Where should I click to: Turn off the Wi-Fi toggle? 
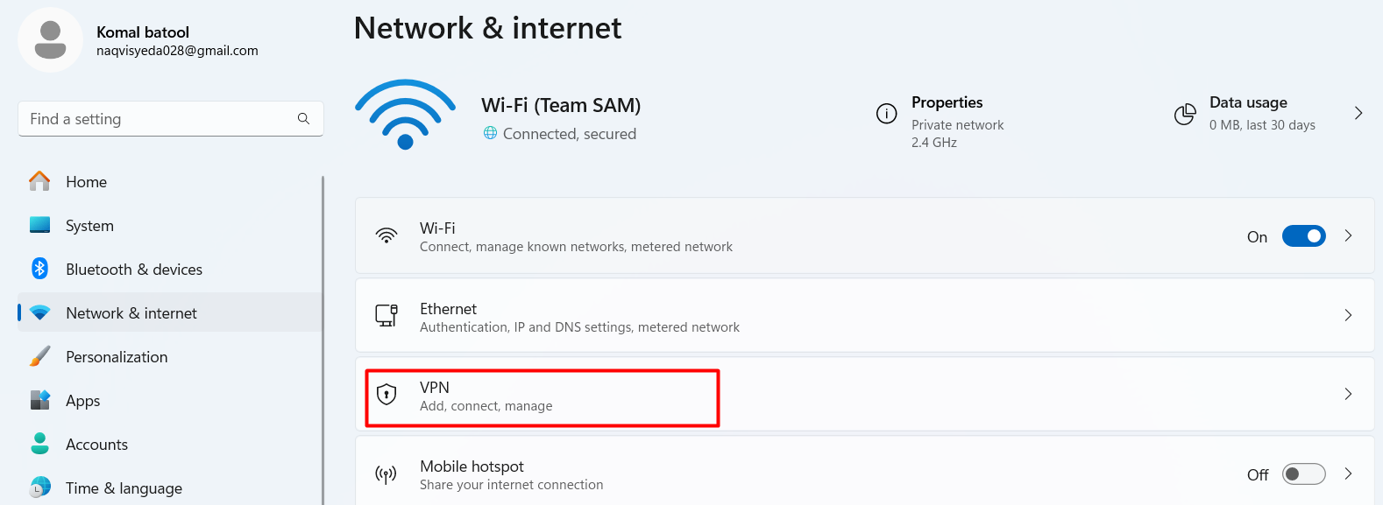pos(1303,236)
